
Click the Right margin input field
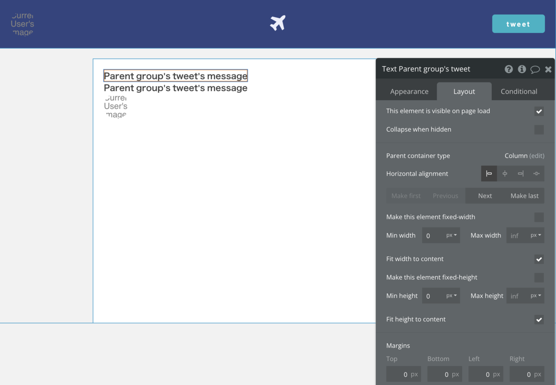tap(527, 374)
